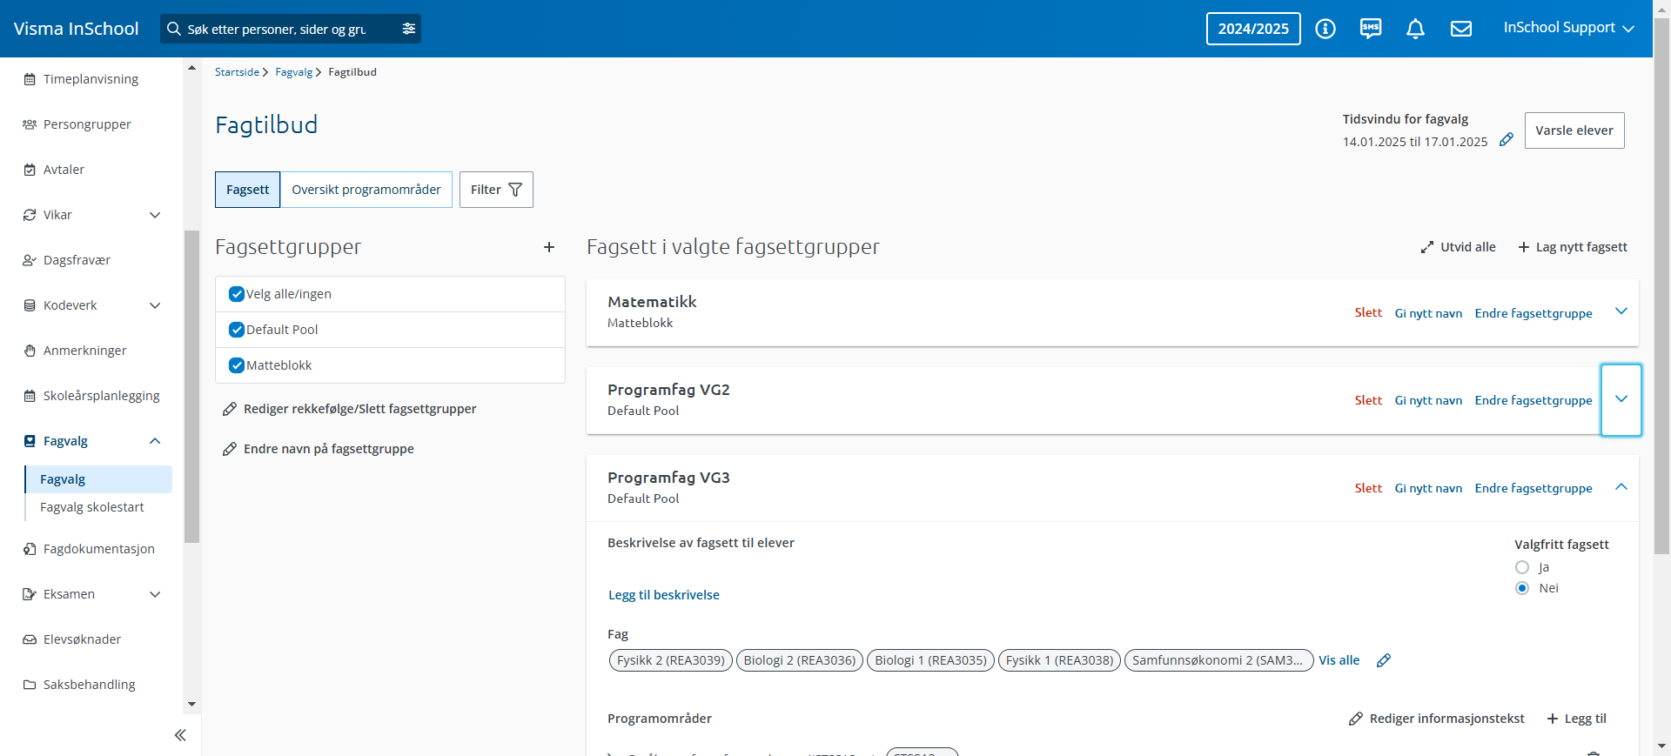1671x756 pixels.
Task: Click Vis alle fag link
Action: coord(1339,660)
